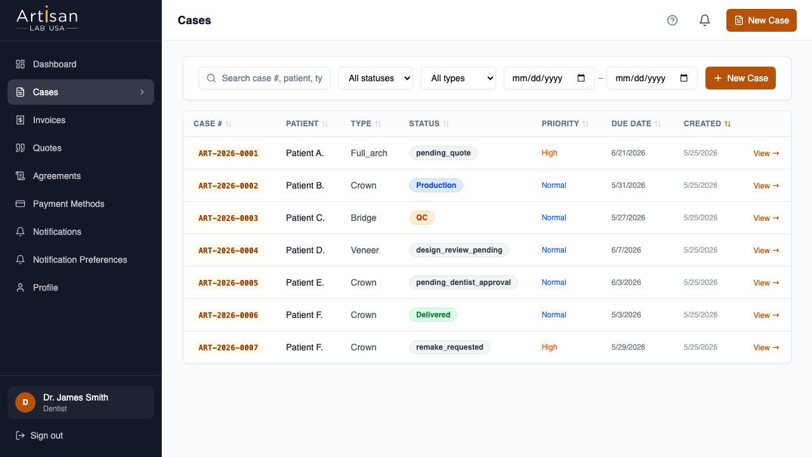Sort by Due Date column arrows

click(658, 124)
